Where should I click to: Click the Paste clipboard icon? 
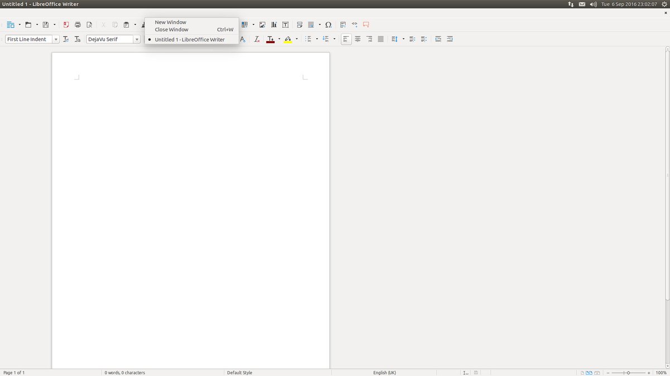pos(126,25)
